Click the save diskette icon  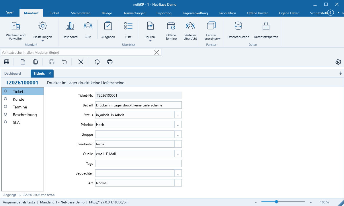point(52,62)
